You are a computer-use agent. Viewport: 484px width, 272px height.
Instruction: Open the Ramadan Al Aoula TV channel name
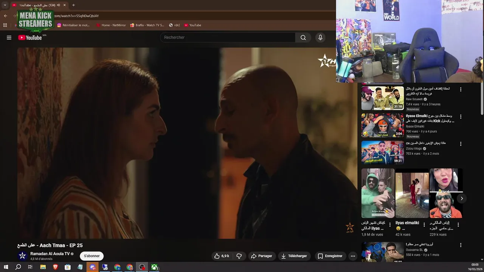click(x=50, y=254)
